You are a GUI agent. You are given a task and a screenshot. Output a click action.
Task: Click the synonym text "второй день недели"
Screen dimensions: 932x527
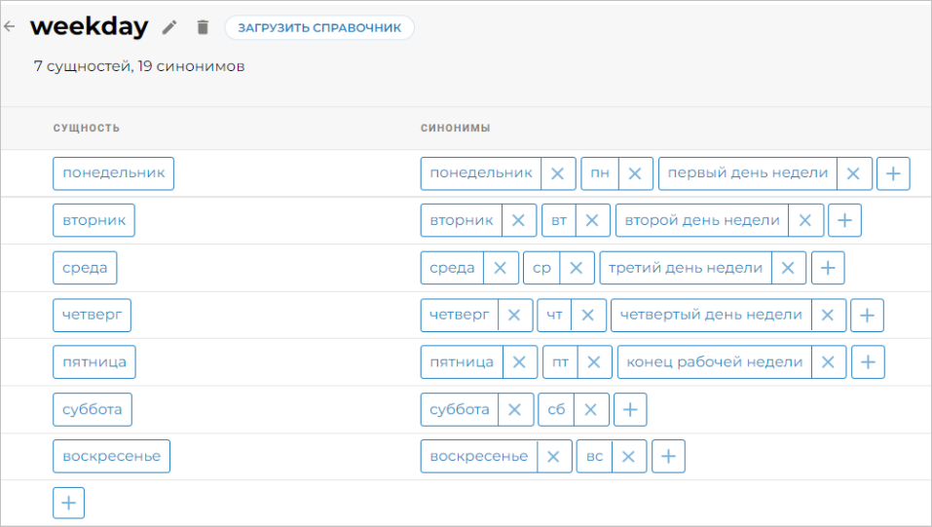tap(702, 220)
